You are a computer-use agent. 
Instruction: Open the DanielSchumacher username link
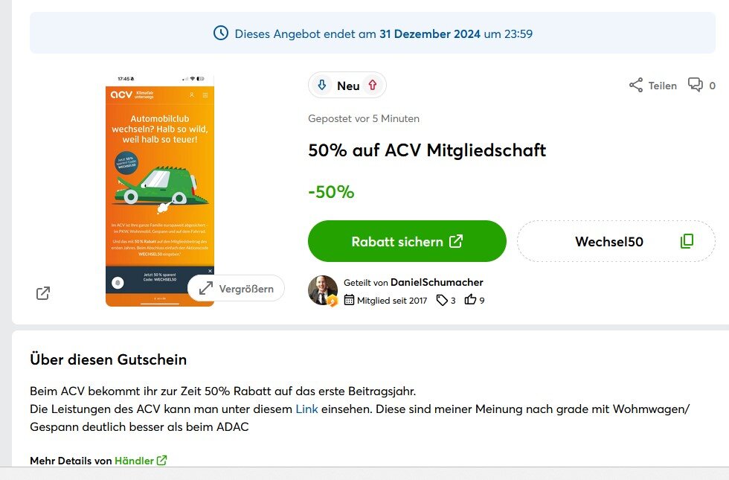437,282
